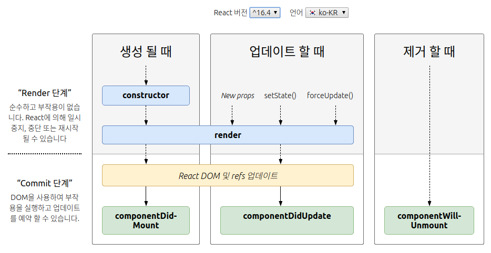
Task: Open the ko-KR language dropdown
Action: (x=326, y=13)
